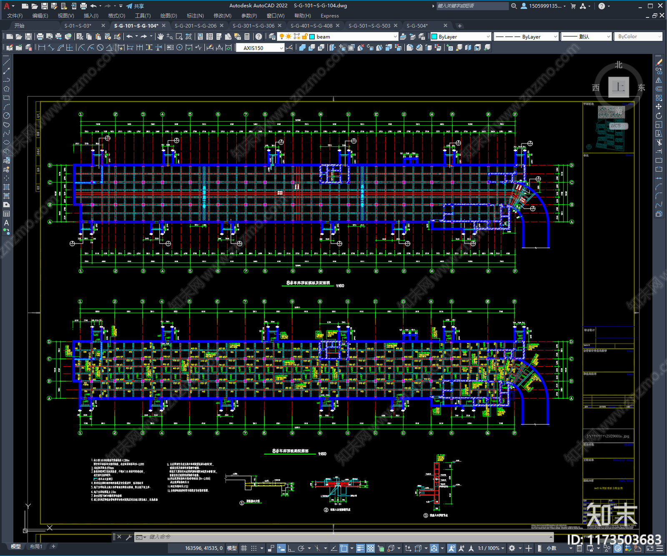Switch to the S-G-504* drawing tab
667x556 pixels.
point(417,25)
